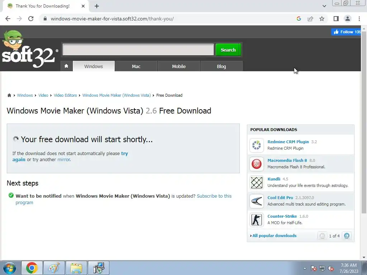Switch to the Mobile tab
The height and width of the screenshot is (275, 367).
coord(179,66)
